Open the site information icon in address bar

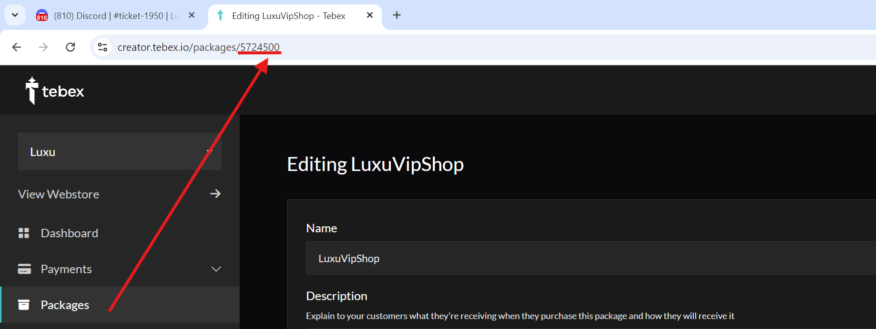[x=102, y=47]
